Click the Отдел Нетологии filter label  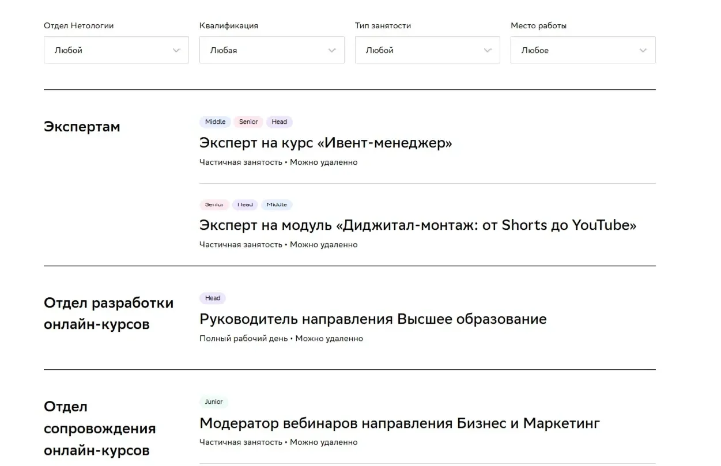click(x=78, y=25)
